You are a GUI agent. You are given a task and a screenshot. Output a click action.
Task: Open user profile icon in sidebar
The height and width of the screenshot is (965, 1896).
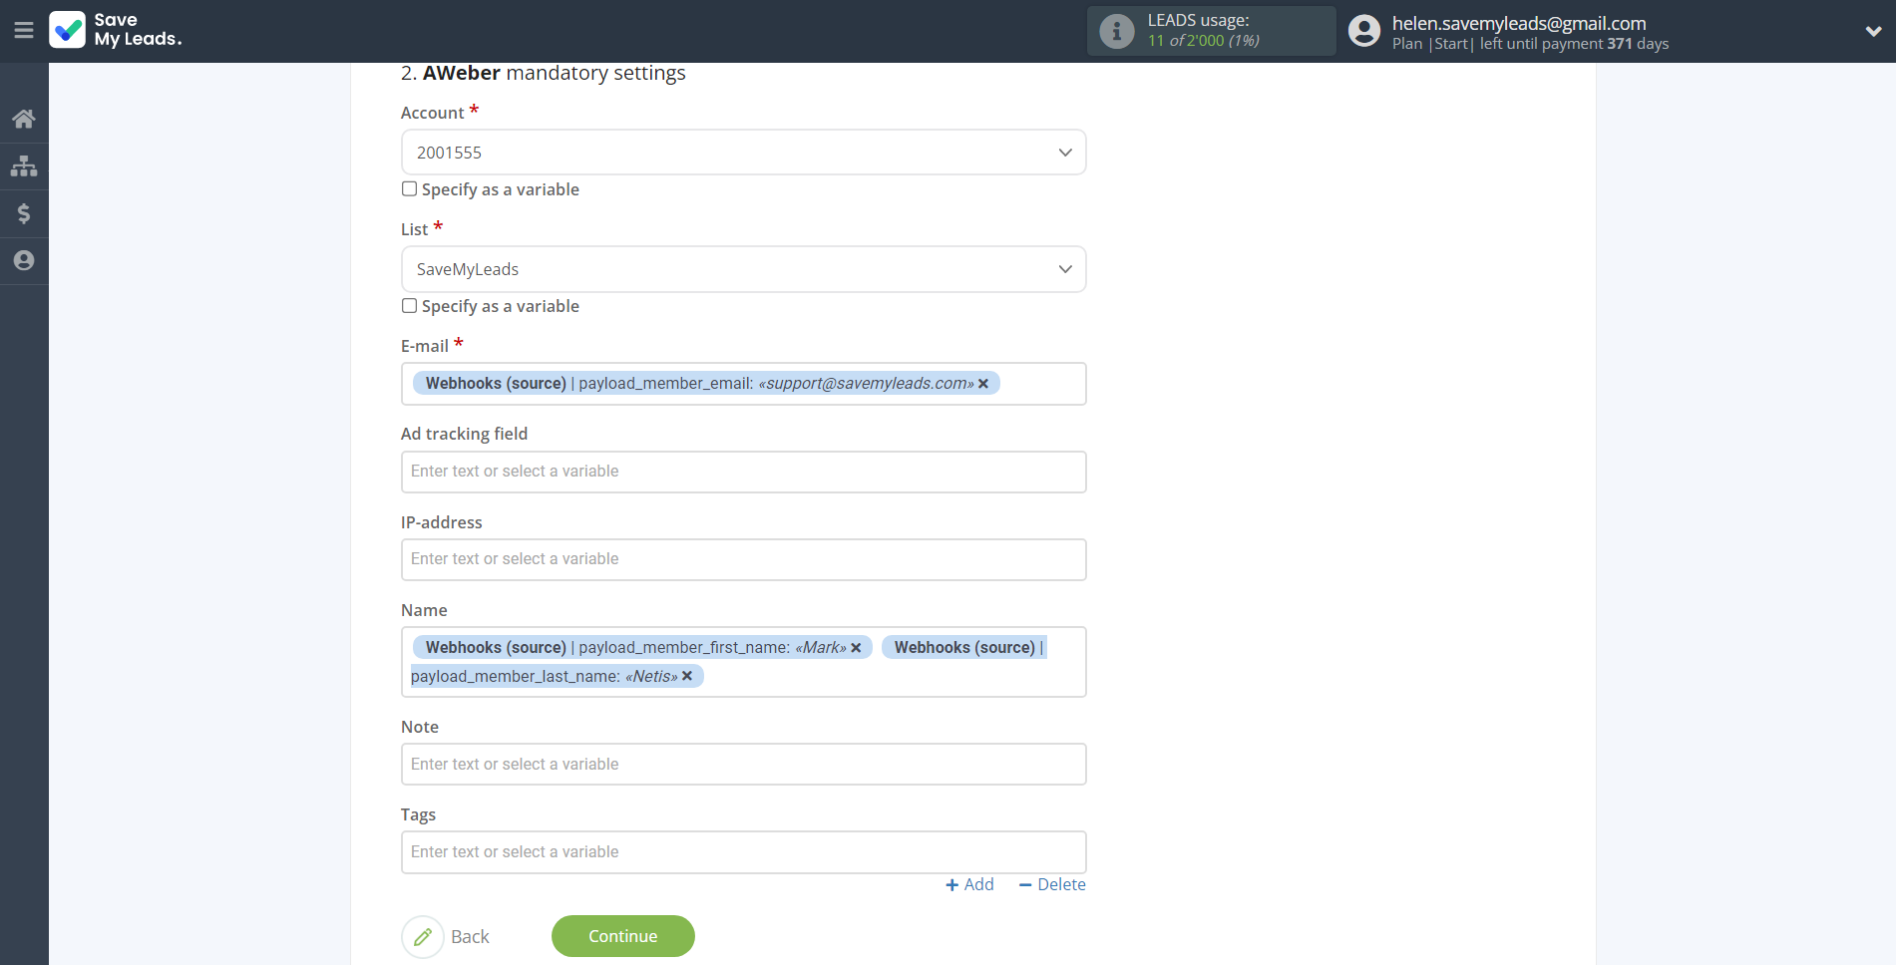click(24, 260)
